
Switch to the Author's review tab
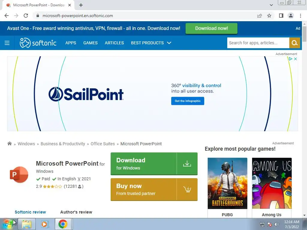click(76, 212)
